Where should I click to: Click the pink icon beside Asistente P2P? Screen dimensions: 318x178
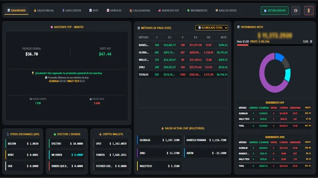[52, 27]
